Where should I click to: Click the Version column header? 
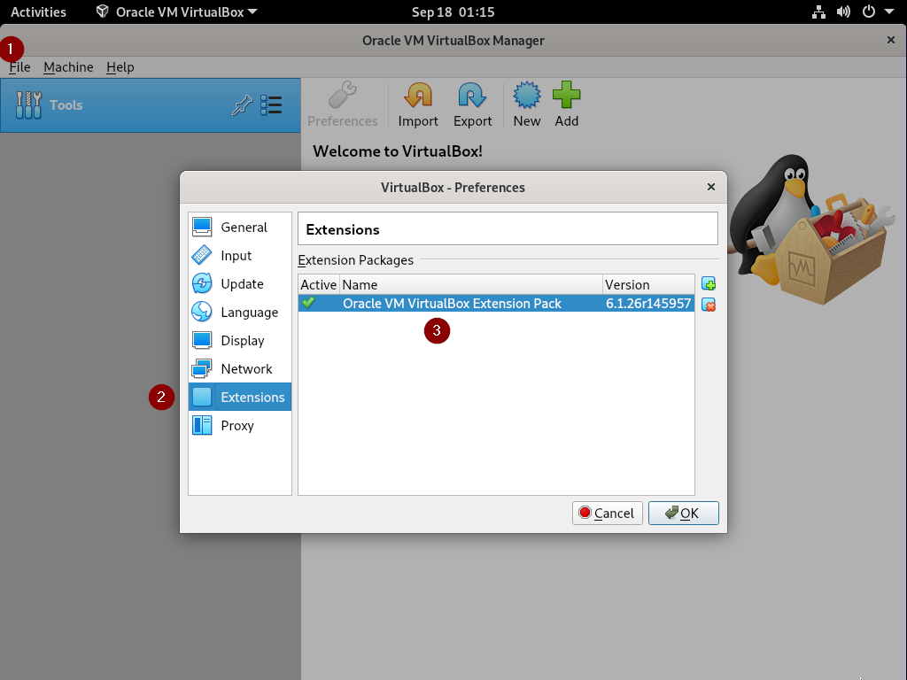(648, 284)
